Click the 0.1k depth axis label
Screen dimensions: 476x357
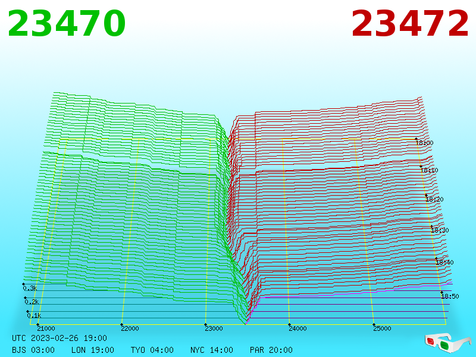tap(34, 315)
